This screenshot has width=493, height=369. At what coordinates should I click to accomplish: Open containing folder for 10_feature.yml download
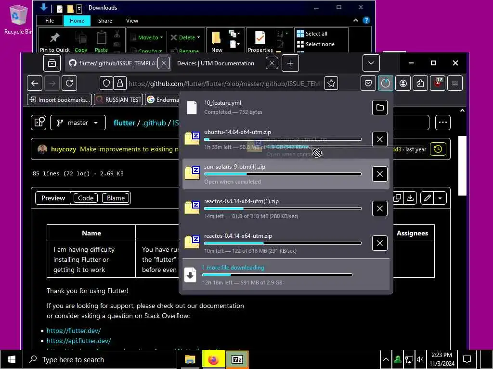click(x=379, y=108)
